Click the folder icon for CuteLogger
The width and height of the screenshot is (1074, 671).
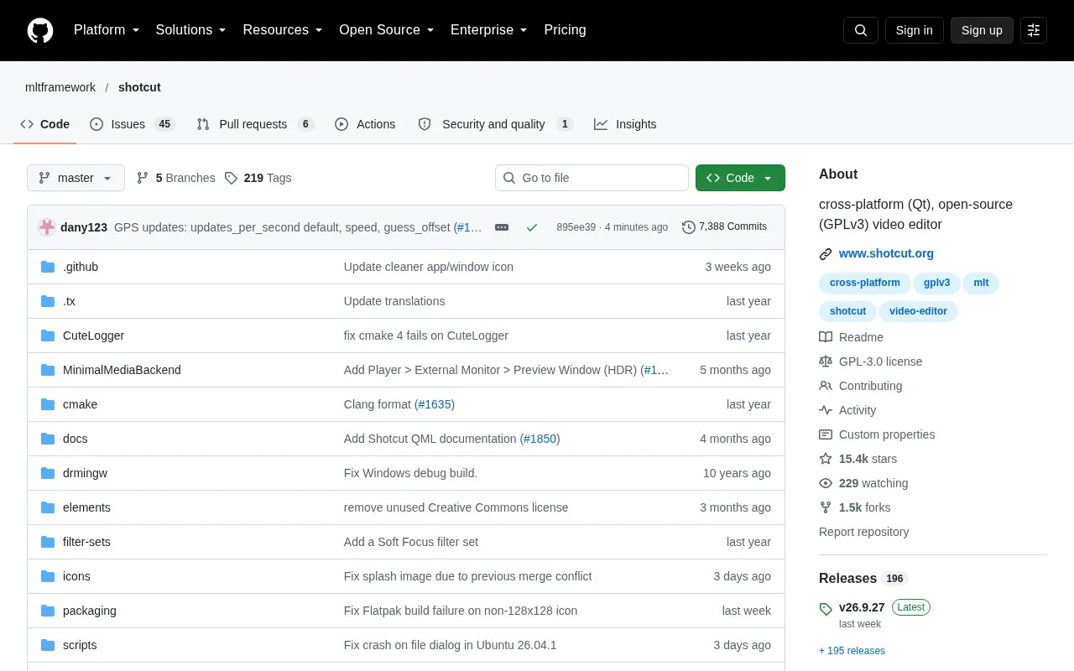(x=48, y=335)
